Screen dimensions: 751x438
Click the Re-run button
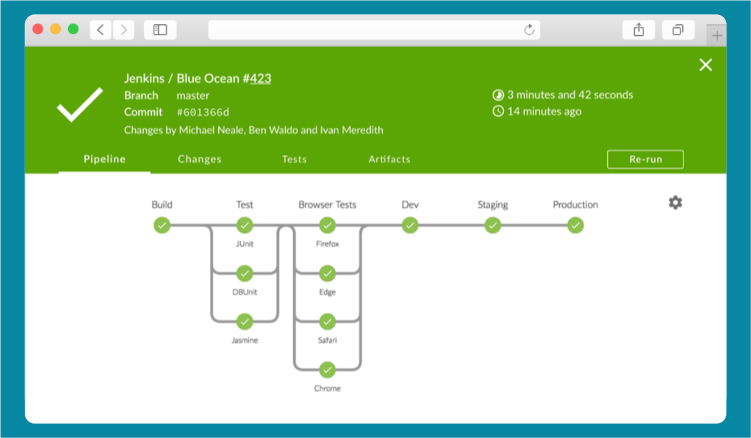tap(645, 159)
